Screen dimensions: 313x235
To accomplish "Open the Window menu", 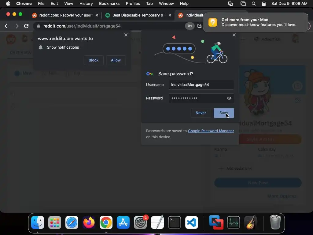I will coord(166,4).
